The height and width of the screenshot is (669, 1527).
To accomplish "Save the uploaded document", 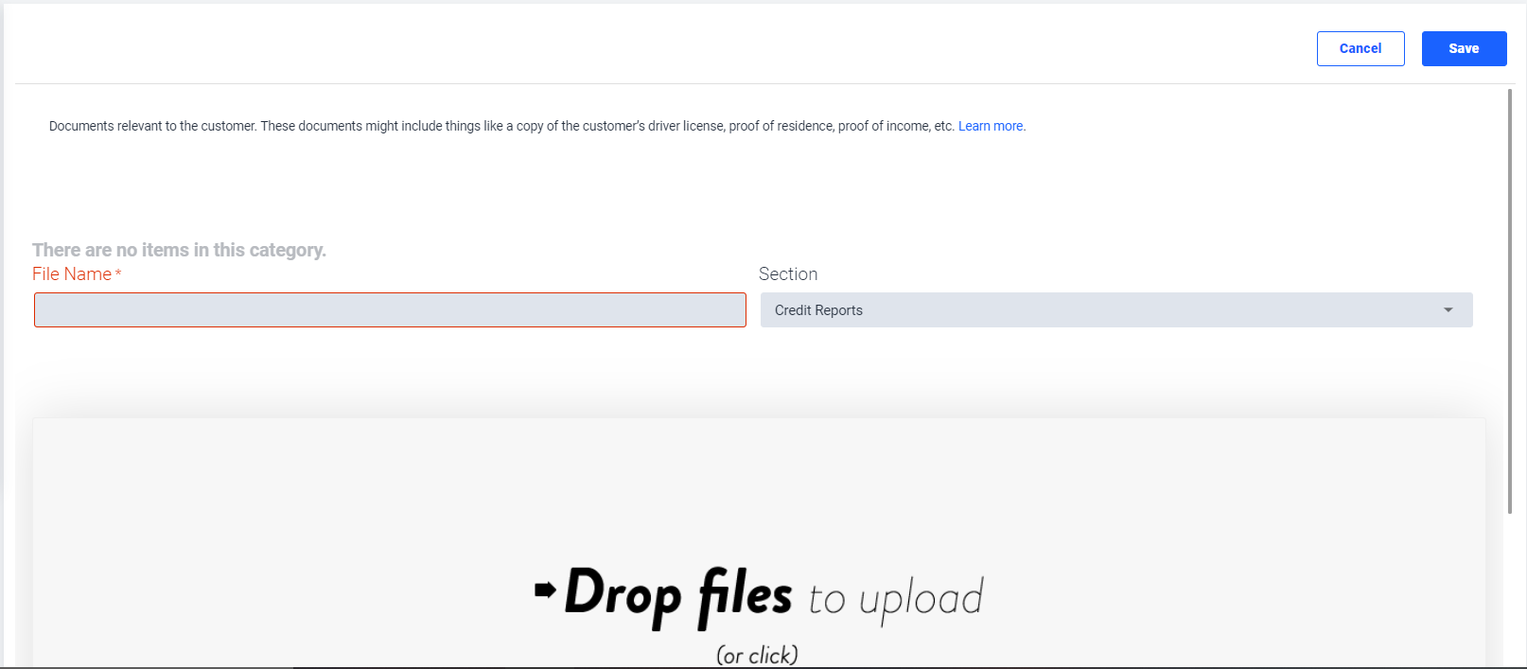I will click(1464, 48).
